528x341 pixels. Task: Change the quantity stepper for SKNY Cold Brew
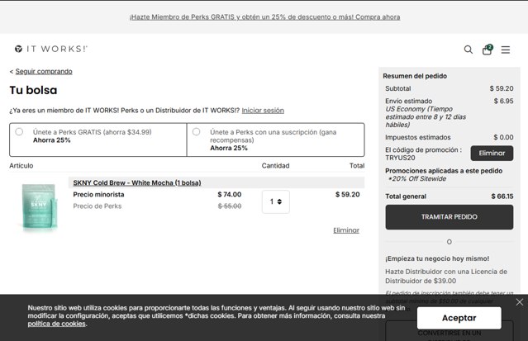(x=276, y=201)
